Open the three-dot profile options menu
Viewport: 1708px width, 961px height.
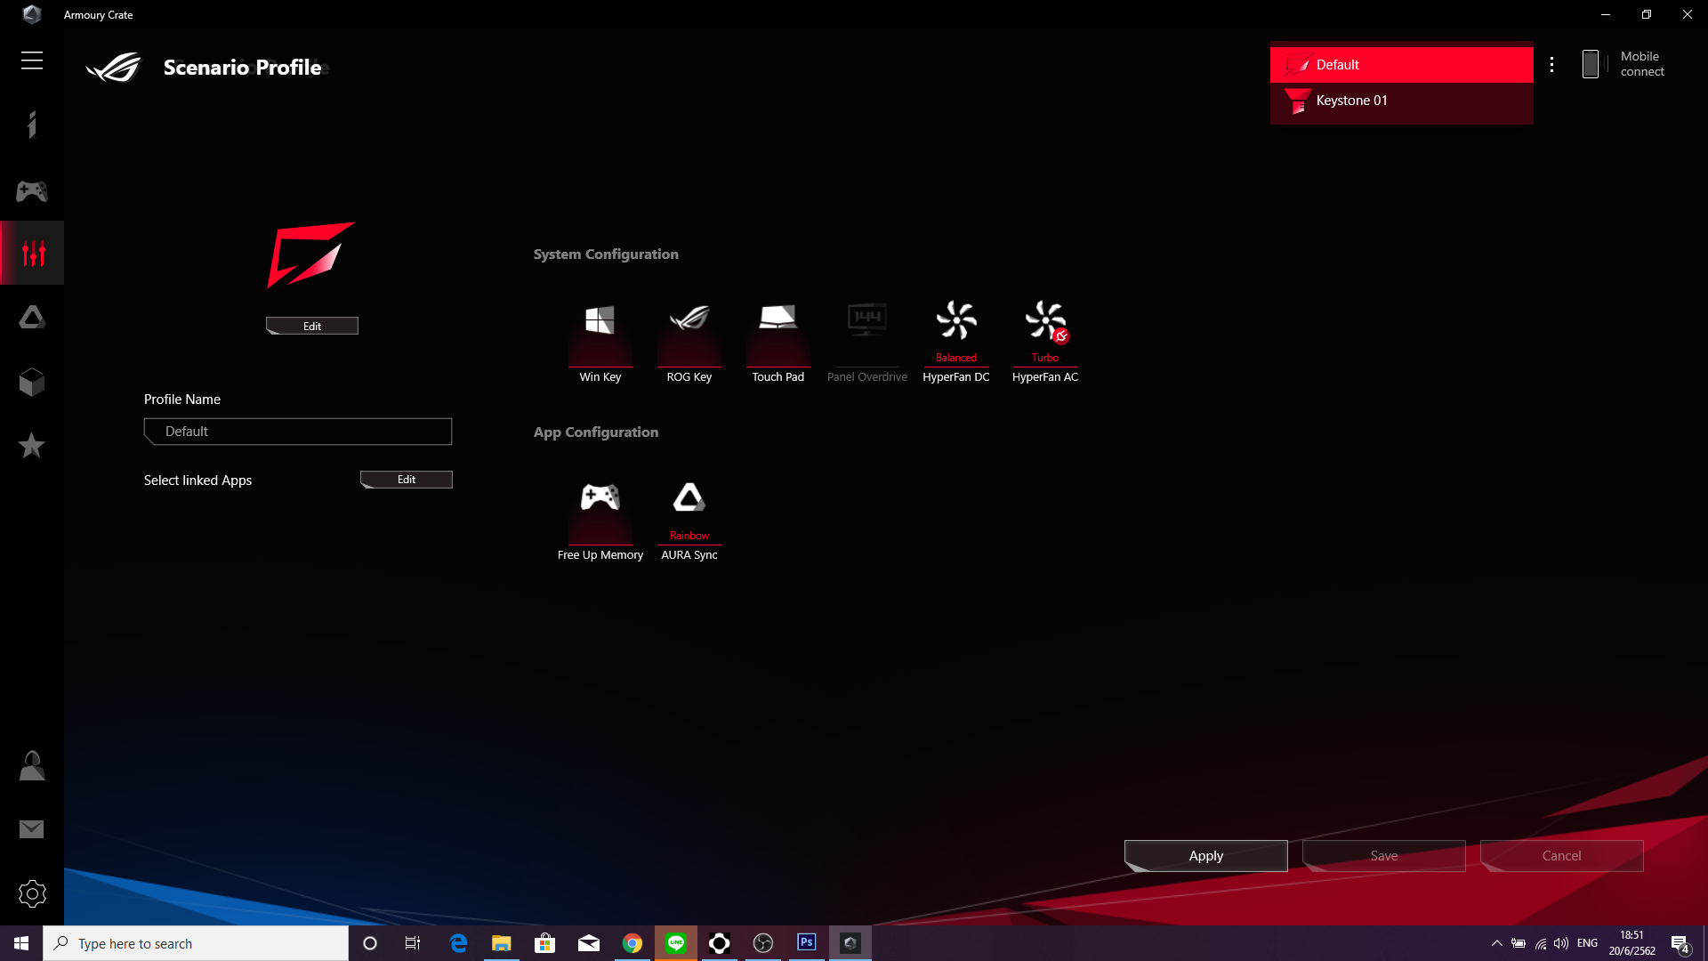click(1551, 64)
